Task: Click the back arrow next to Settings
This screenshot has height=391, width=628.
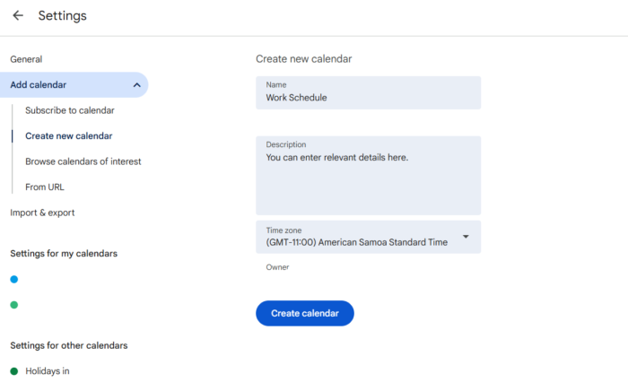Action: pyautogui.click(x=18, y=16)
